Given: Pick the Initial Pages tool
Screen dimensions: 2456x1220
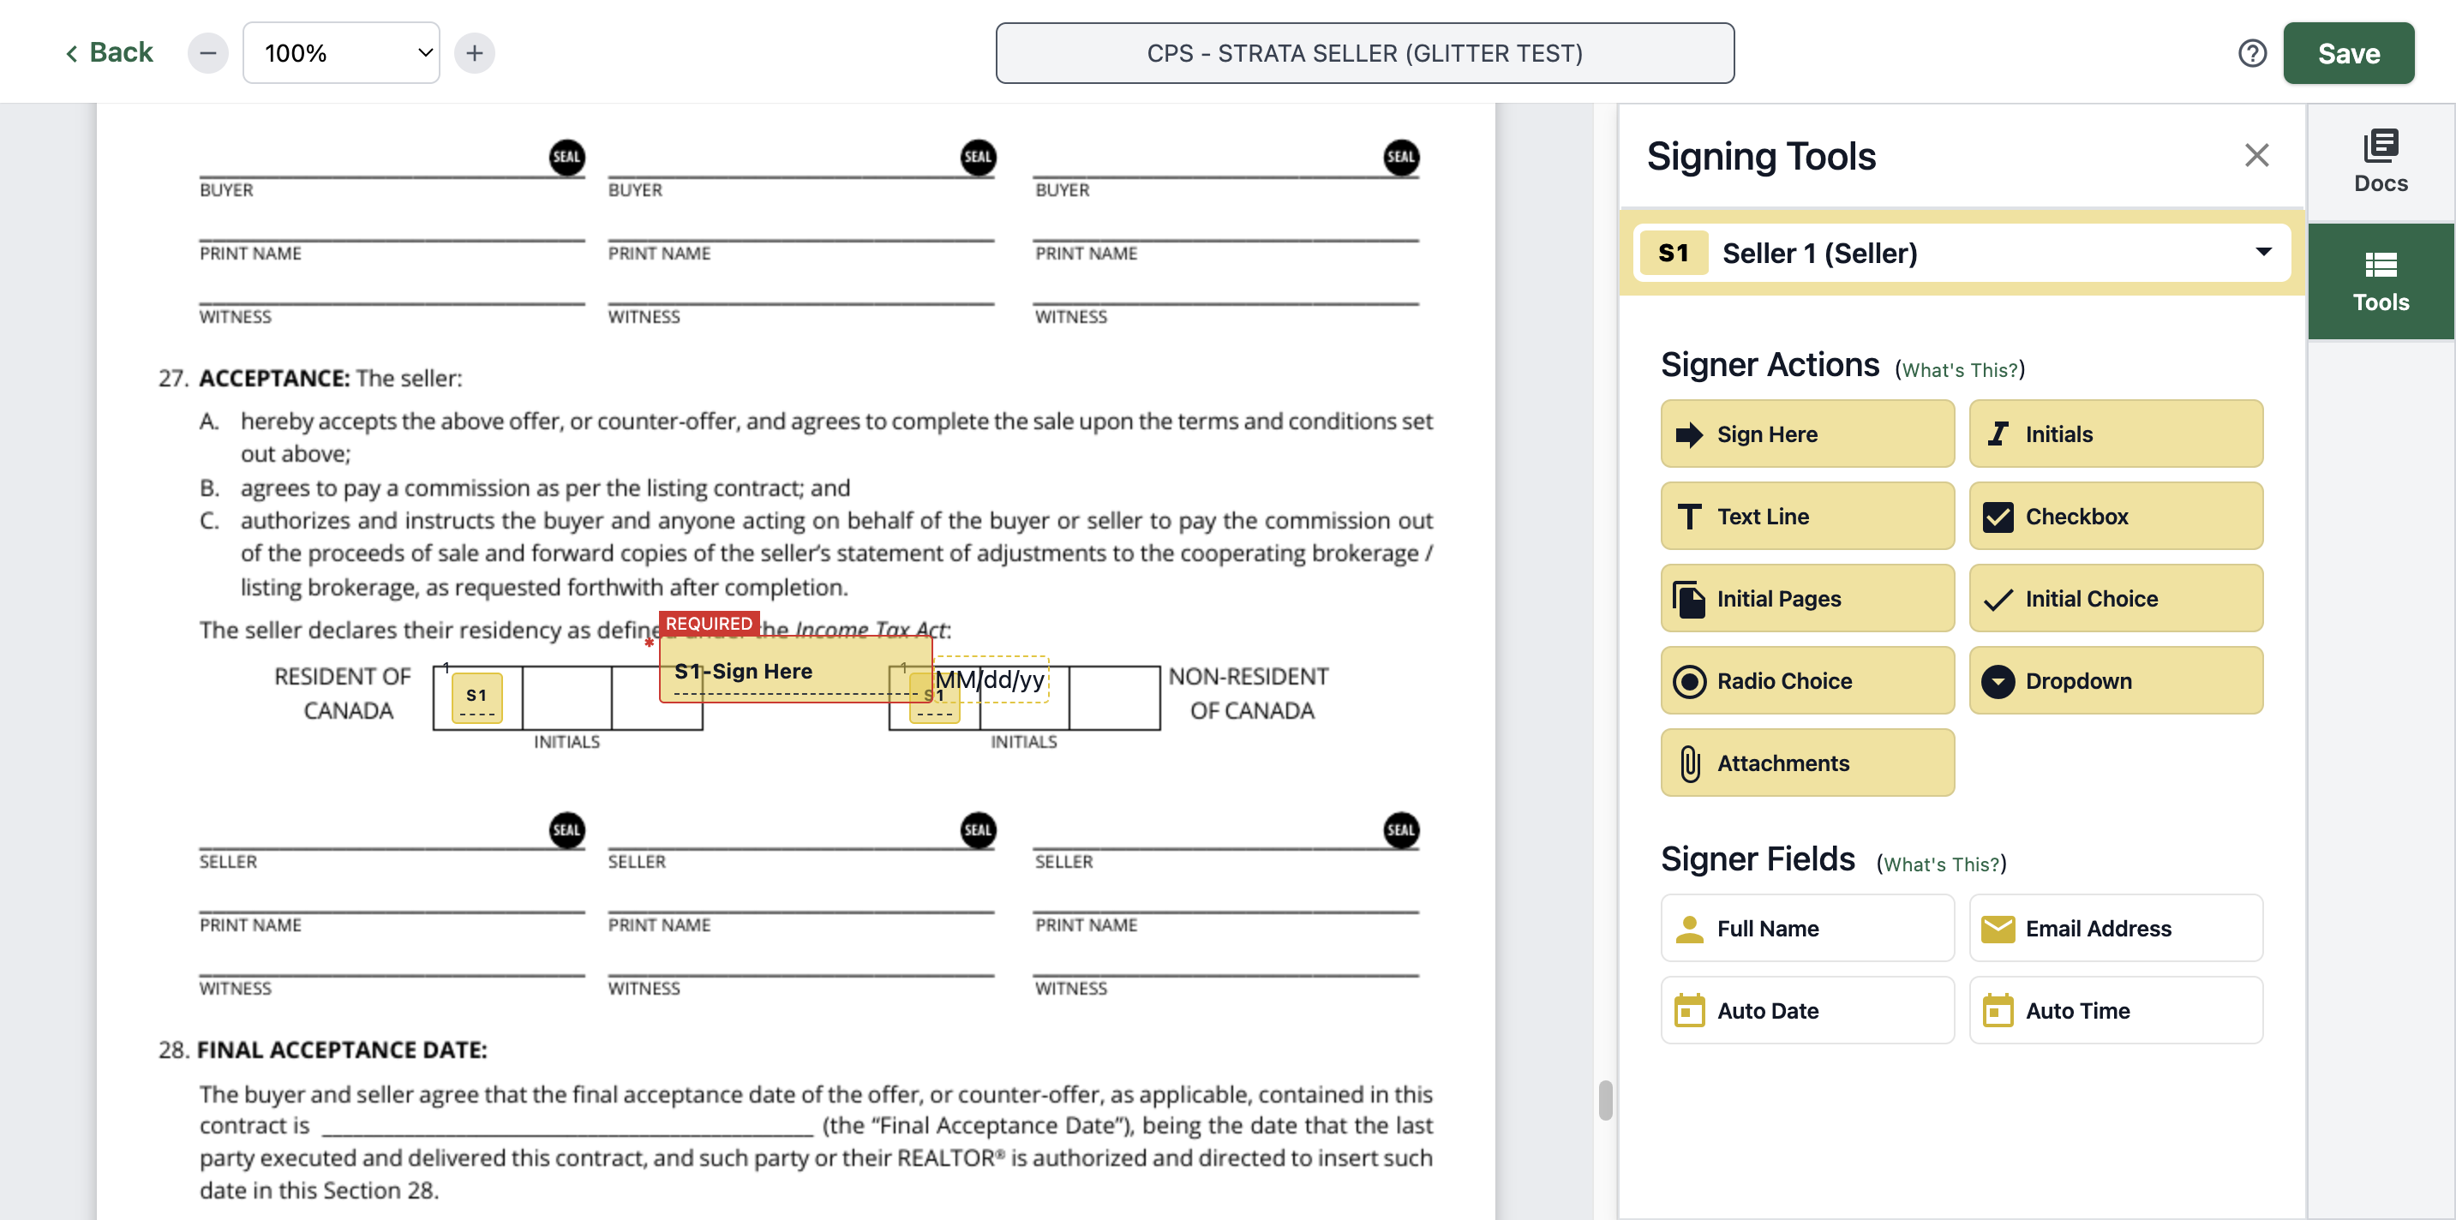Looking at the screenshot, I should (x=1806, y=599).
